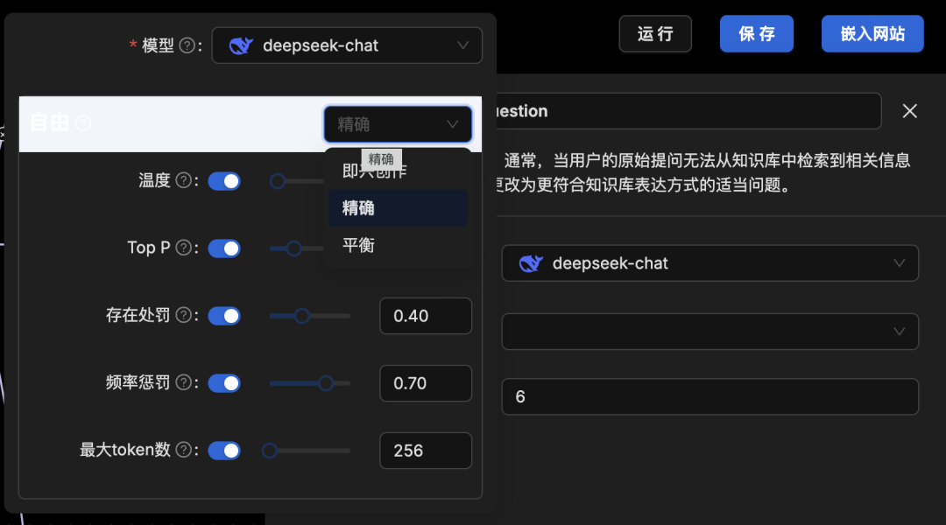
Task: Click the 运行 button
Action: click(x=655, y=34)
